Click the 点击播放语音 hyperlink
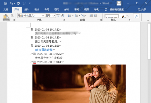The height and width of the screenshot is (103, 151). (x=44, y=50)
